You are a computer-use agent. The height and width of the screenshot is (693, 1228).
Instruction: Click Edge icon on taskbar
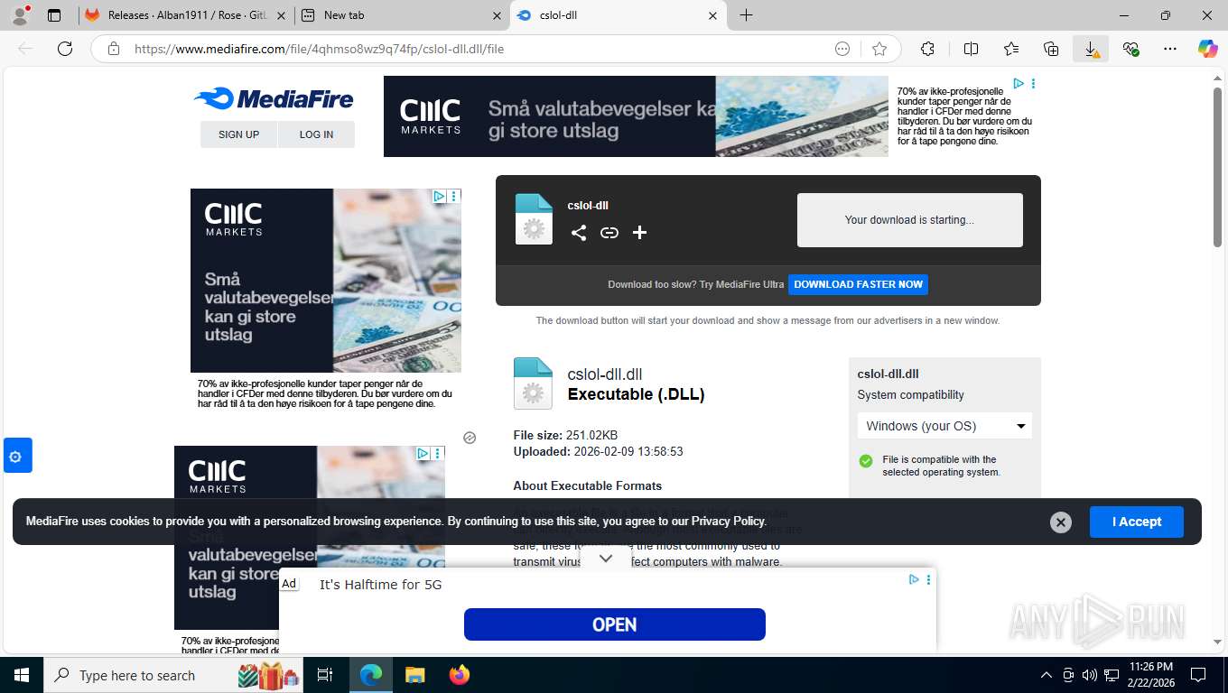click(370, 675)
